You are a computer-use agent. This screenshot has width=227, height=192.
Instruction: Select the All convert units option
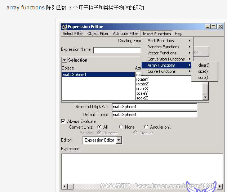(99, 127)
